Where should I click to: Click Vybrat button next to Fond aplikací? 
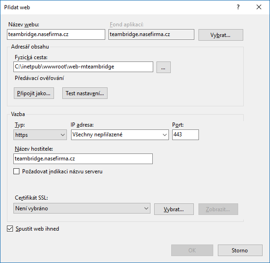[221, 35]
